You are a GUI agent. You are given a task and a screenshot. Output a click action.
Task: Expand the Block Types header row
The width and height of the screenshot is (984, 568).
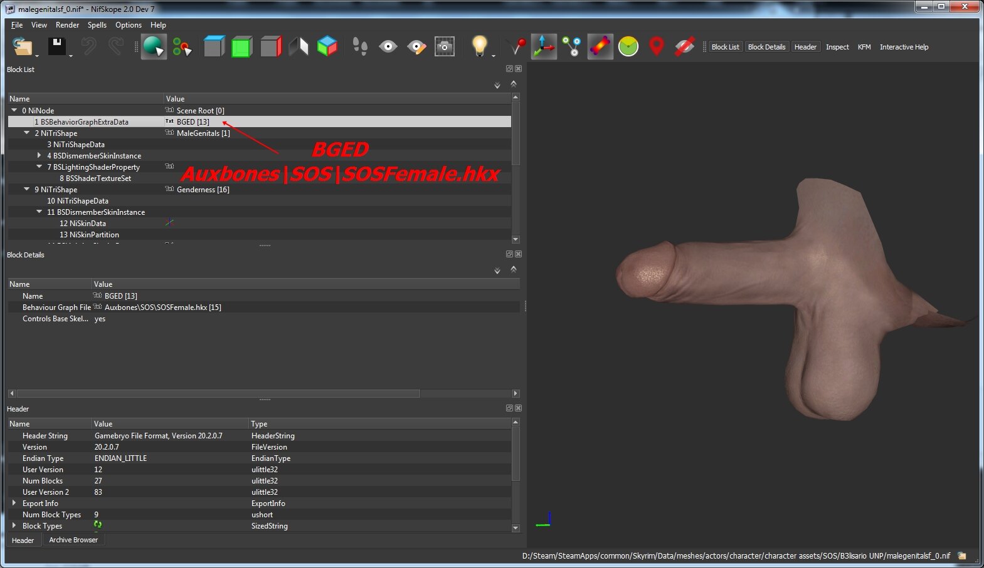tap(14, 525)
